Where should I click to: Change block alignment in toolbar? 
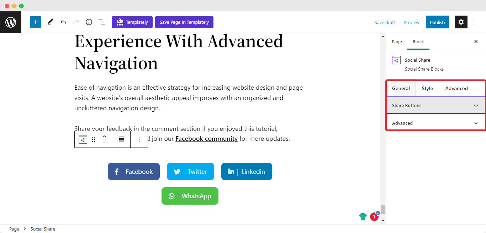click(122, 139)
